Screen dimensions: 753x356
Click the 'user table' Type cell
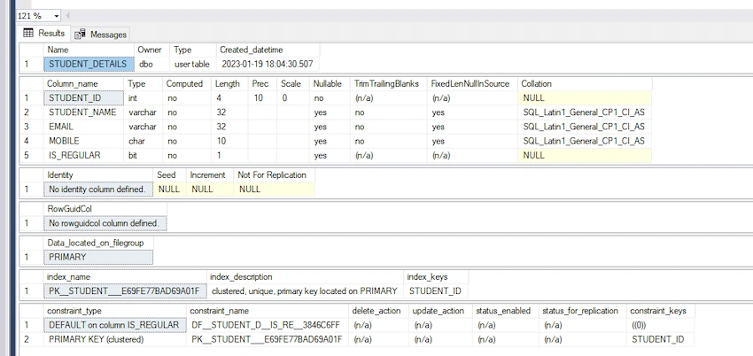tap(192, 64)
